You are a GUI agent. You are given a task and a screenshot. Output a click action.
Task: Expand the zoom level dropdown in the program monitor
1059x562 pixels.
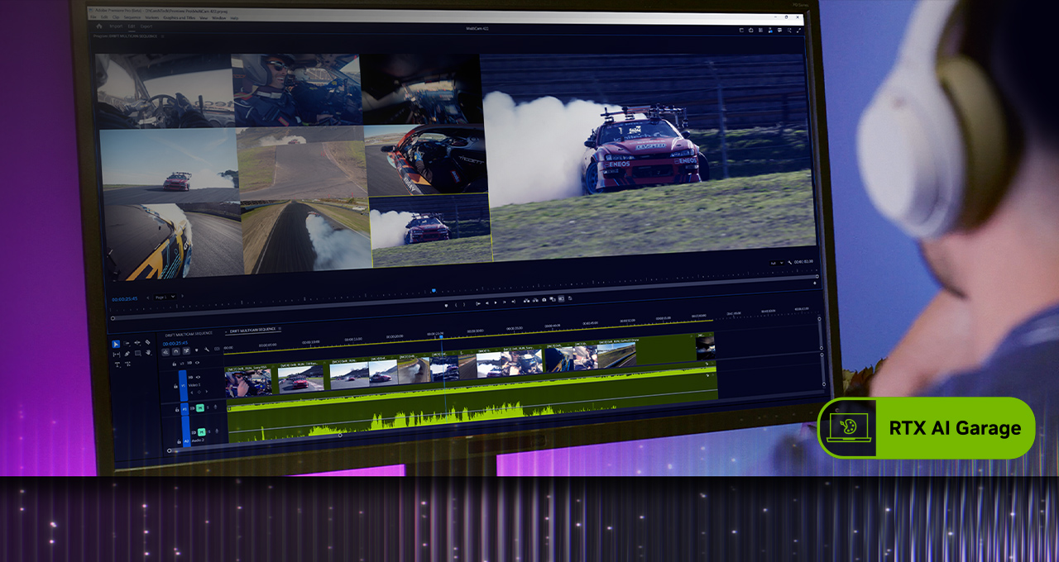coord(781,263)
